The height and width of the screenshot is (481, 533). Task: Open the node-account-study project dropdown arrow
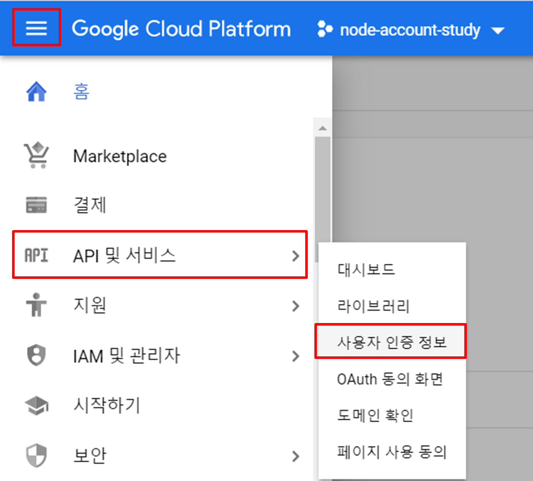pos(498,30)
